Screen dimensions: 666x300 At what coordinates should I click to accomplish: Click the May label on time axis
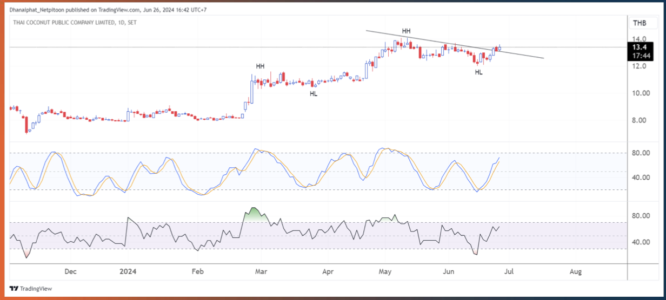pyautogui.click(x=385, y=272)
